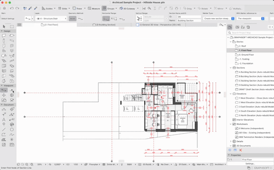Select the Marquee tool
This screenshot has height=170, width=274.
coord(12,27)
